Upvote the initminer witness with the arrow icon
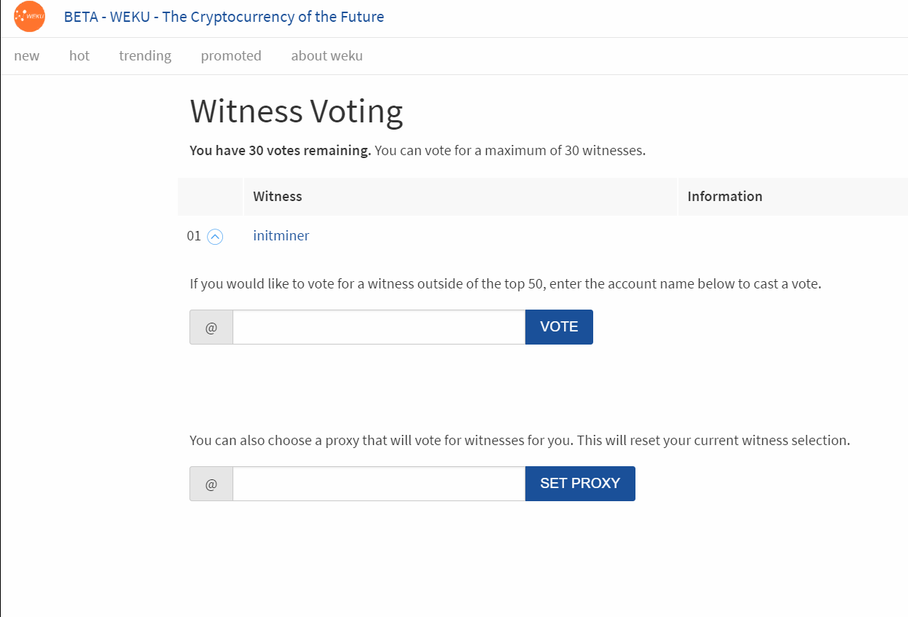Viewport: 908px width, 617px height. tap(215, 236)
